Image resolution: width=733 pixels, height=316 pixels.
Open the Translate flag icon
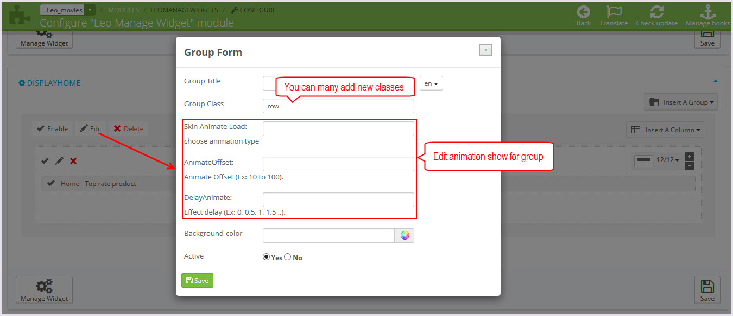[x=614, y=12]
